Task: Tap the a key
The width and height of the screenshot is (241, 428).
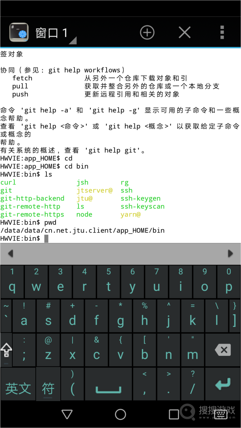Action: coord(24,315)
